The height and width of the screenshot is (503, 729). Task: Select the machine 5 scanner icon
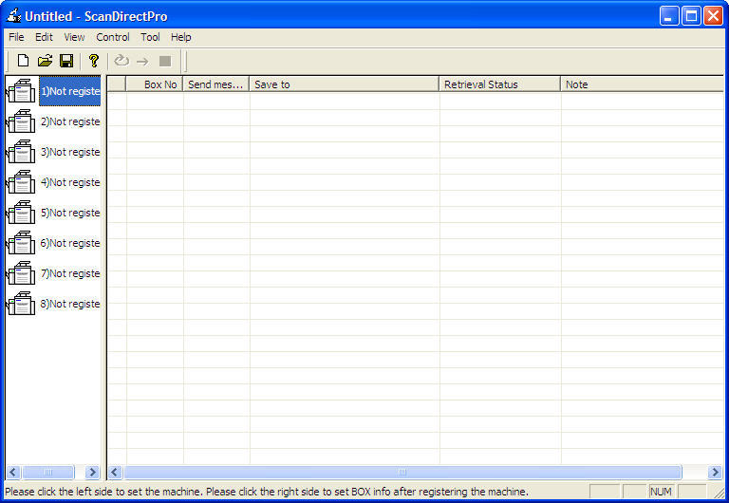(21, 213)
